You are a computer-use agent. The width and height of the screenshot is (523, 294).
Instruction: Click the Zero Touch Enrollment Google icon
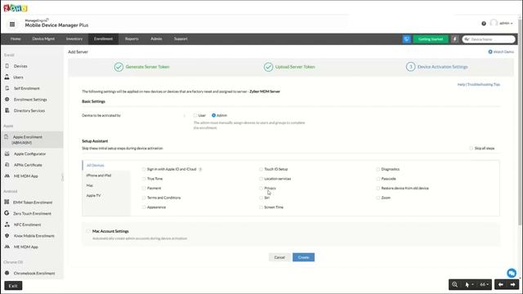click(x=7, y=213)
